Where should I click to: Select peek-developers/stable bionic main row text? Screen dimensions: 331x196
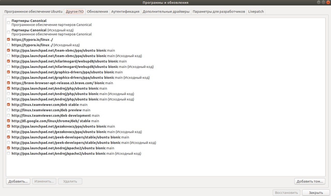tap(70, 137)
